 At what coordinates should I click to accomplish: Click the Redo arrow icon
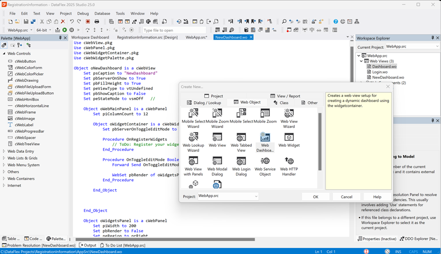79,21
